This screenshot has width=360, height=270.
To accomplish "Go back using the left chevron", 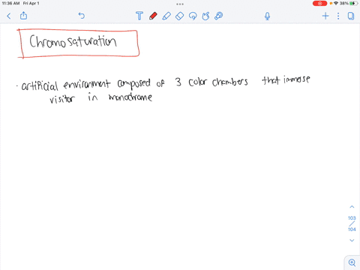I will 9,16.
